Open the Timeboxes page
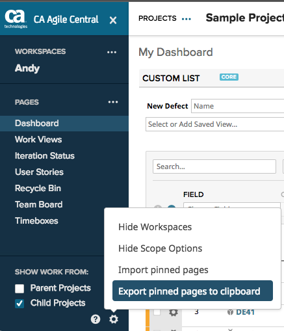Viewport: 284px width, 331px height. click(36, 220)
